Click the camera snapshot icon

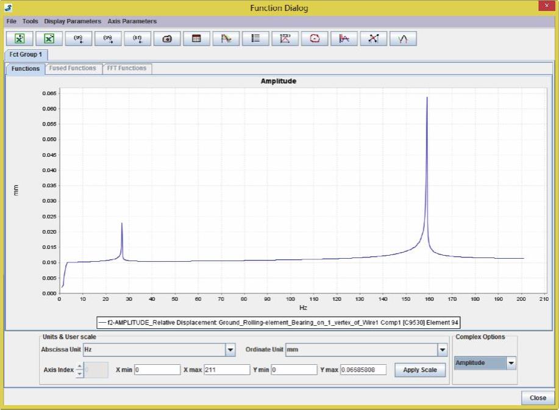tap(167, 38)
